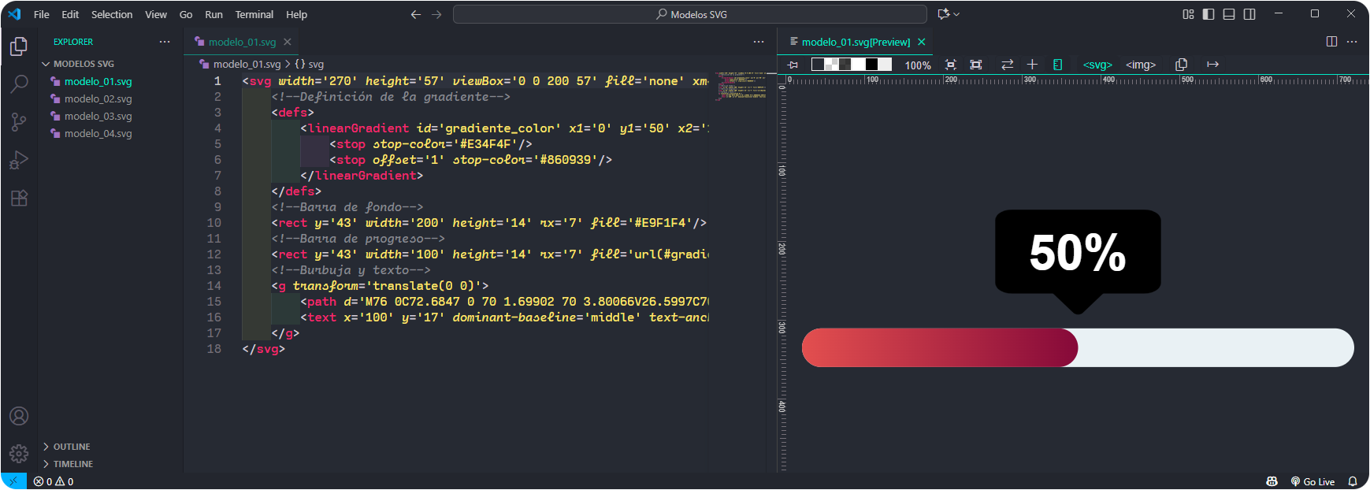
Task: Toggle the primary side bar visibility
Action: click(1208, 14)
